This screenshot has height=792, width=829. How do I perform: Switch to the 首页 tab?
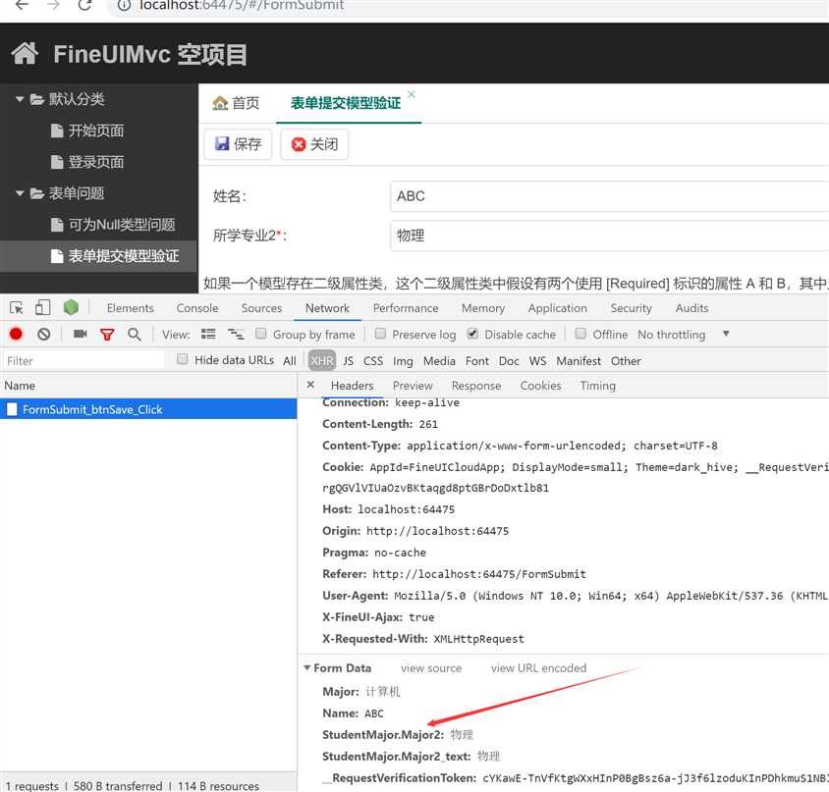[236, 103]
